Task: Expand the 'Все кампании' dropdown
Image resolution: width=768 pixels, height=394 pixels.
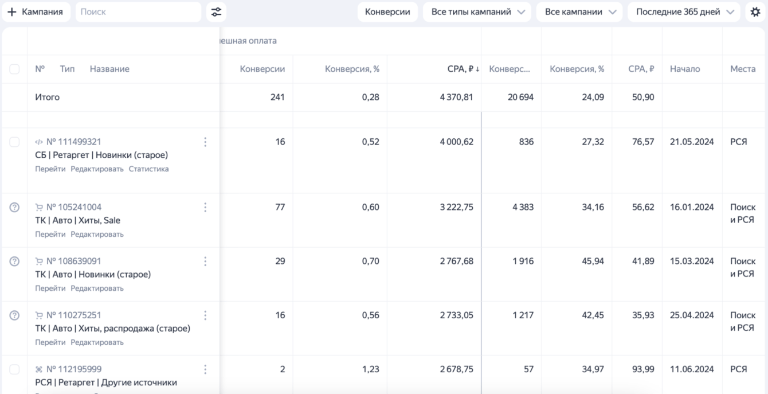Action: pyautogui.click(x=579, y=12)
